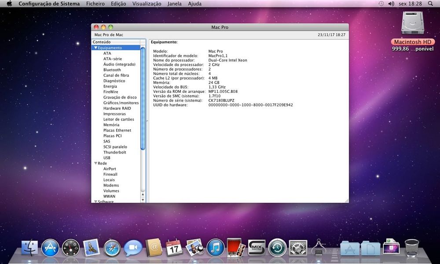Screen dimensions: 440x264
Task: Open the Apple menu
Action: click(x=9, y=4)
